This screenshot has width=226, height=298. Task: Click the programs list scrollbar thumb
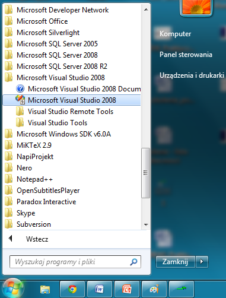146,173
